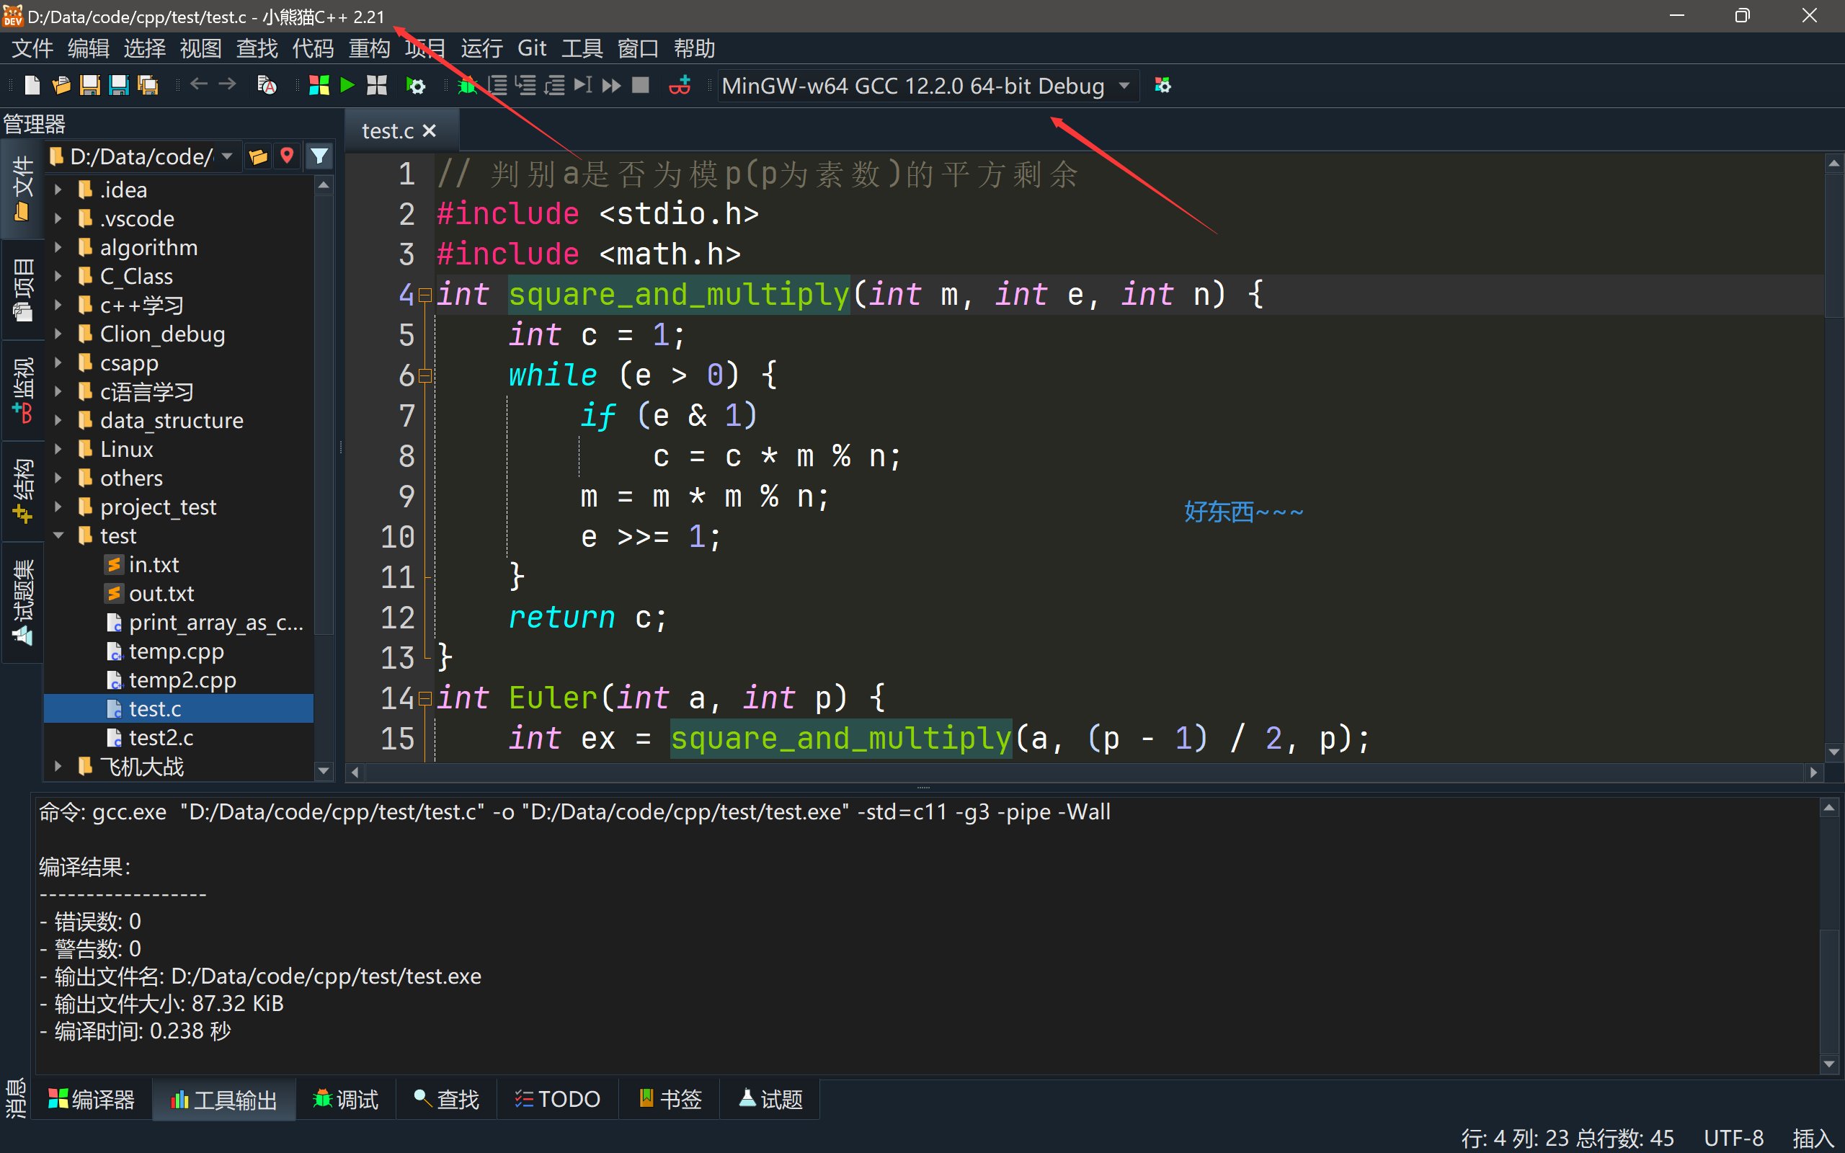
Task: Save the current file
Action: point(90,86)
